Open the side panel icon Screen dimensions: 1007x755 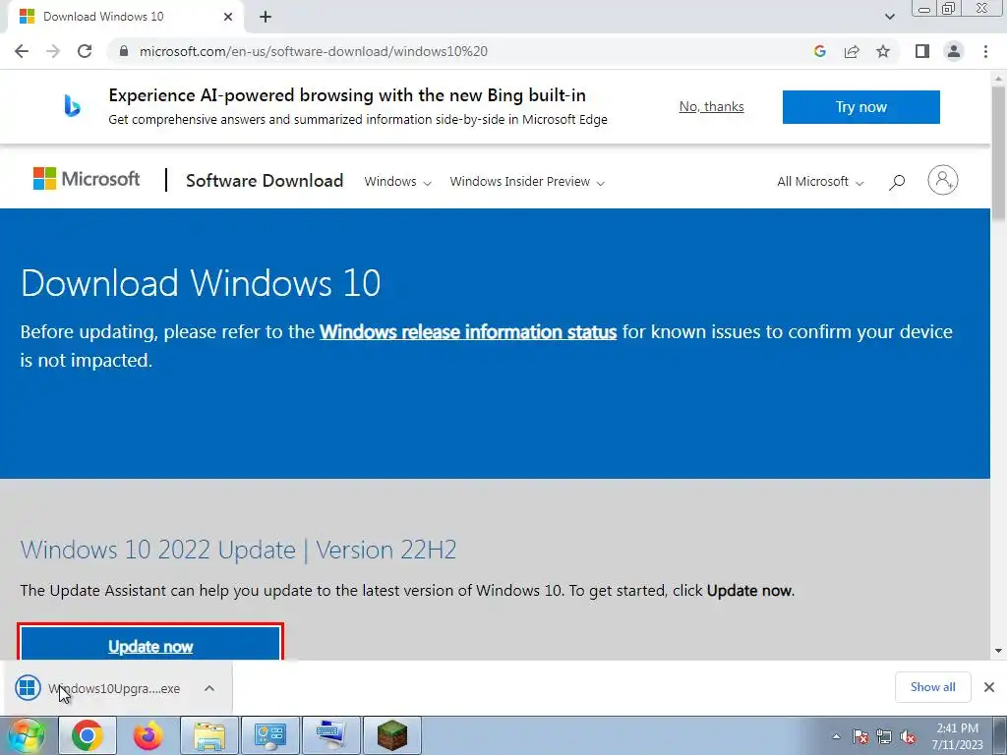click(922, 51)
